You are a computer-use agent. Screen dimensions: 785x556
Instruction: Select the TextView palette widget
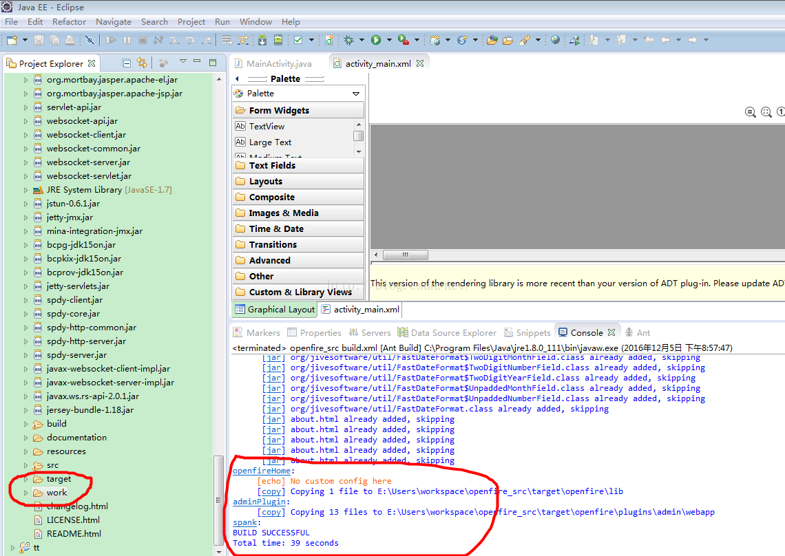point(260,126)
